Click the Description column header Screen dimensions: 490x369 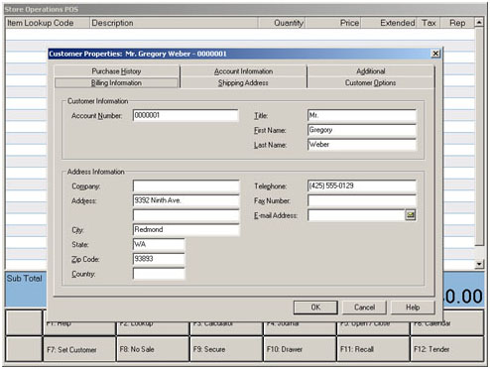point(174,23)
